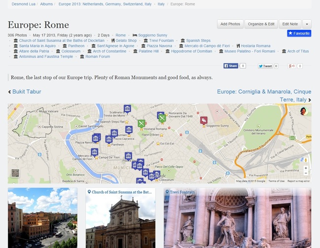This screenshot has width=320, height=248.
Task: Click the Tweet button
Action: coord(265,66)
